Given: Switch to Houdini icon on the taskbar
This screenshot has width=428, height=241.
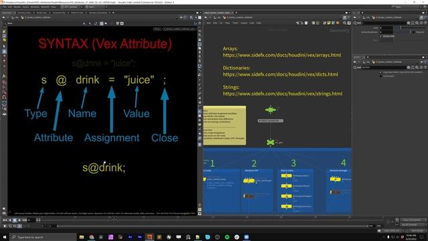Looking at the screenshot, I should tap(149, 237).
